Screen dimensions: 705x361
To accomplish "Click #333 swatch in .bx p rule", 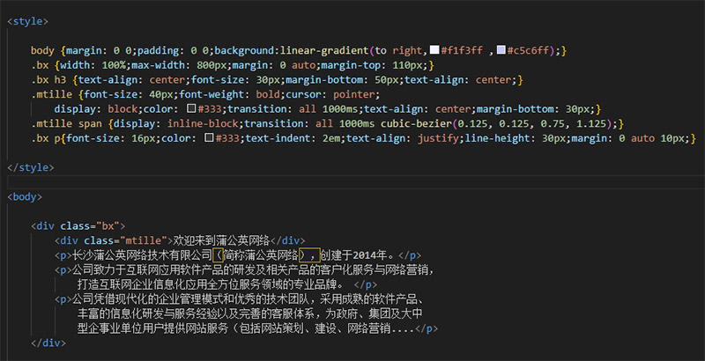I will pyautogui.click(x=209, y=137).
